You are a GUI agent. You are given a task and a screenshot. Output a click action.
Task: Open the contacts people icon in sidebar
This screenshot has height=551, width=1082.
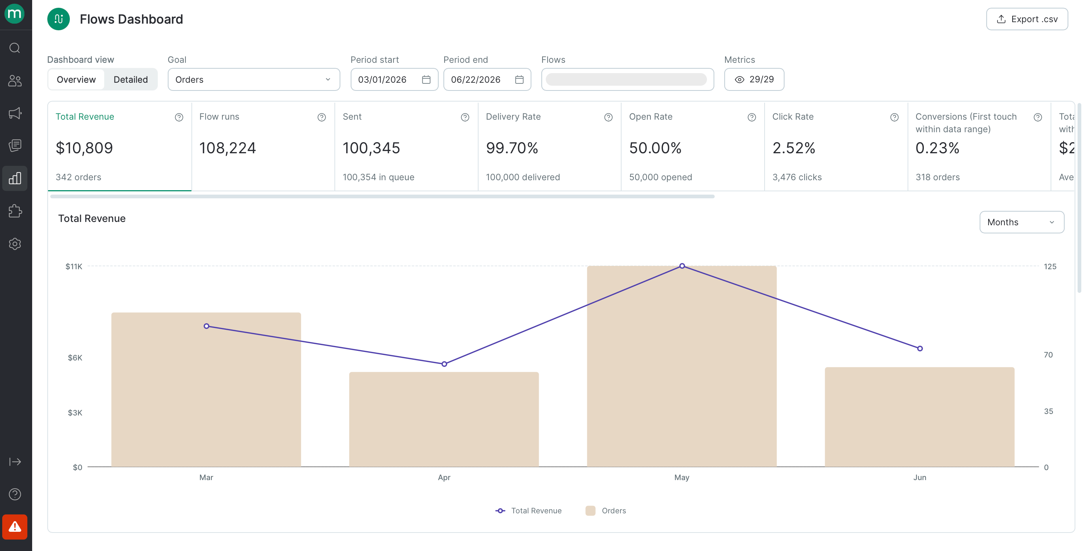15,81
